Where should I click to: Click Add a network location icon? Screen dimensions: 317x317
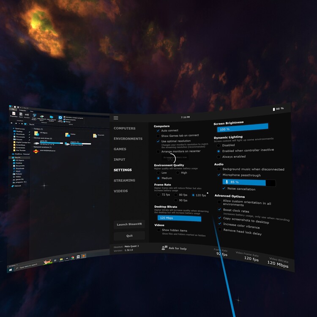point(51,117)
